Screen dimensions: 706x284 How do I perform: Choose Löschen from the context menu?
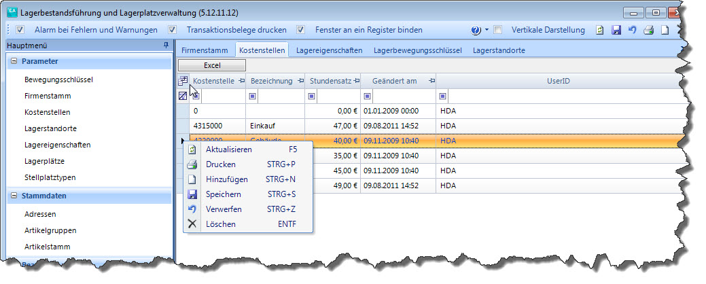click(220, 224)
